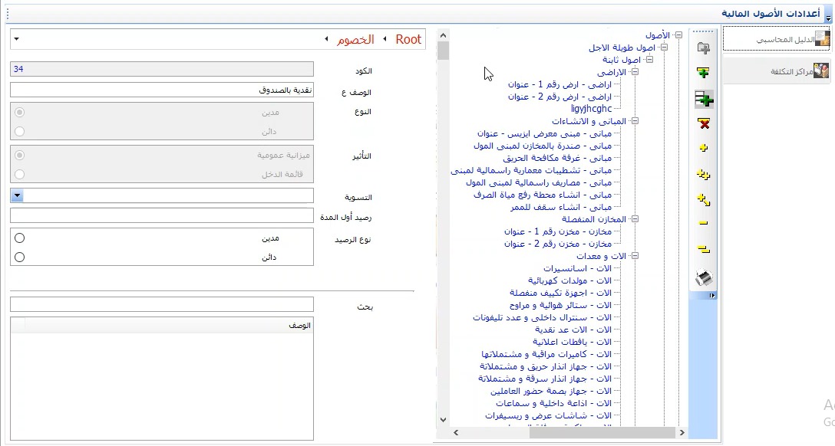Image resolution: width=835 pixels, height=446 pixels.
Task: Click the tree's horizontal scrollbar thumb
Action: pyautogui.click(x=602, y=433)
